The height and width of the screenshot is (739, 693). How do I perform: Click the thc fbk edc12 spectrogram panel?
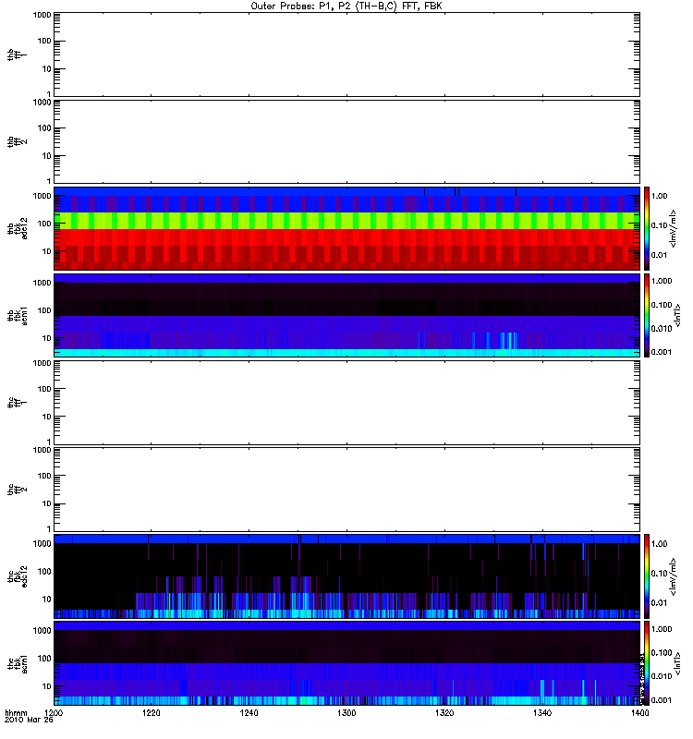coord(347,576)
